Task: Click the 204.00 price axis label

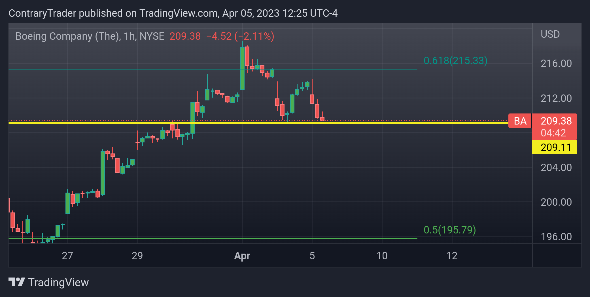Action: click(556, 167)
